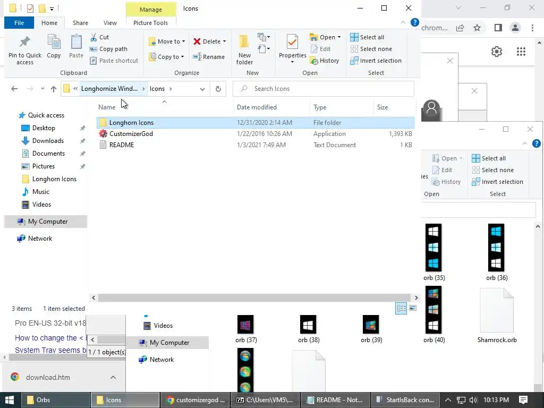Click the Manage contextual tab

tap(150, 10)
